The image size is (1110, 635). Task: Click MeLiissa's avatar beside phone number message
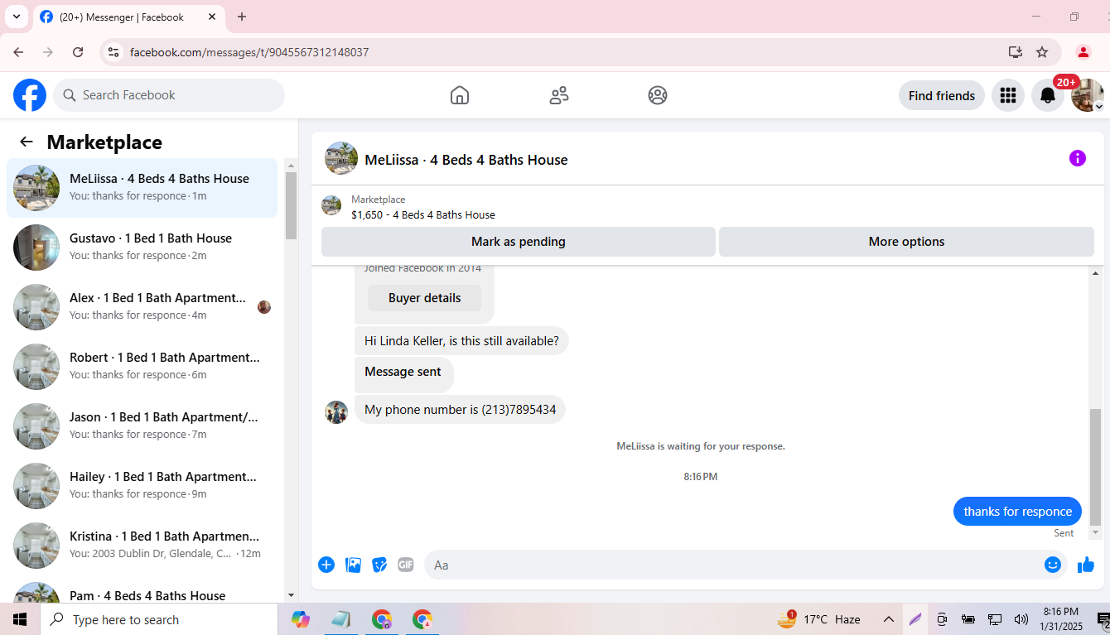336,411
